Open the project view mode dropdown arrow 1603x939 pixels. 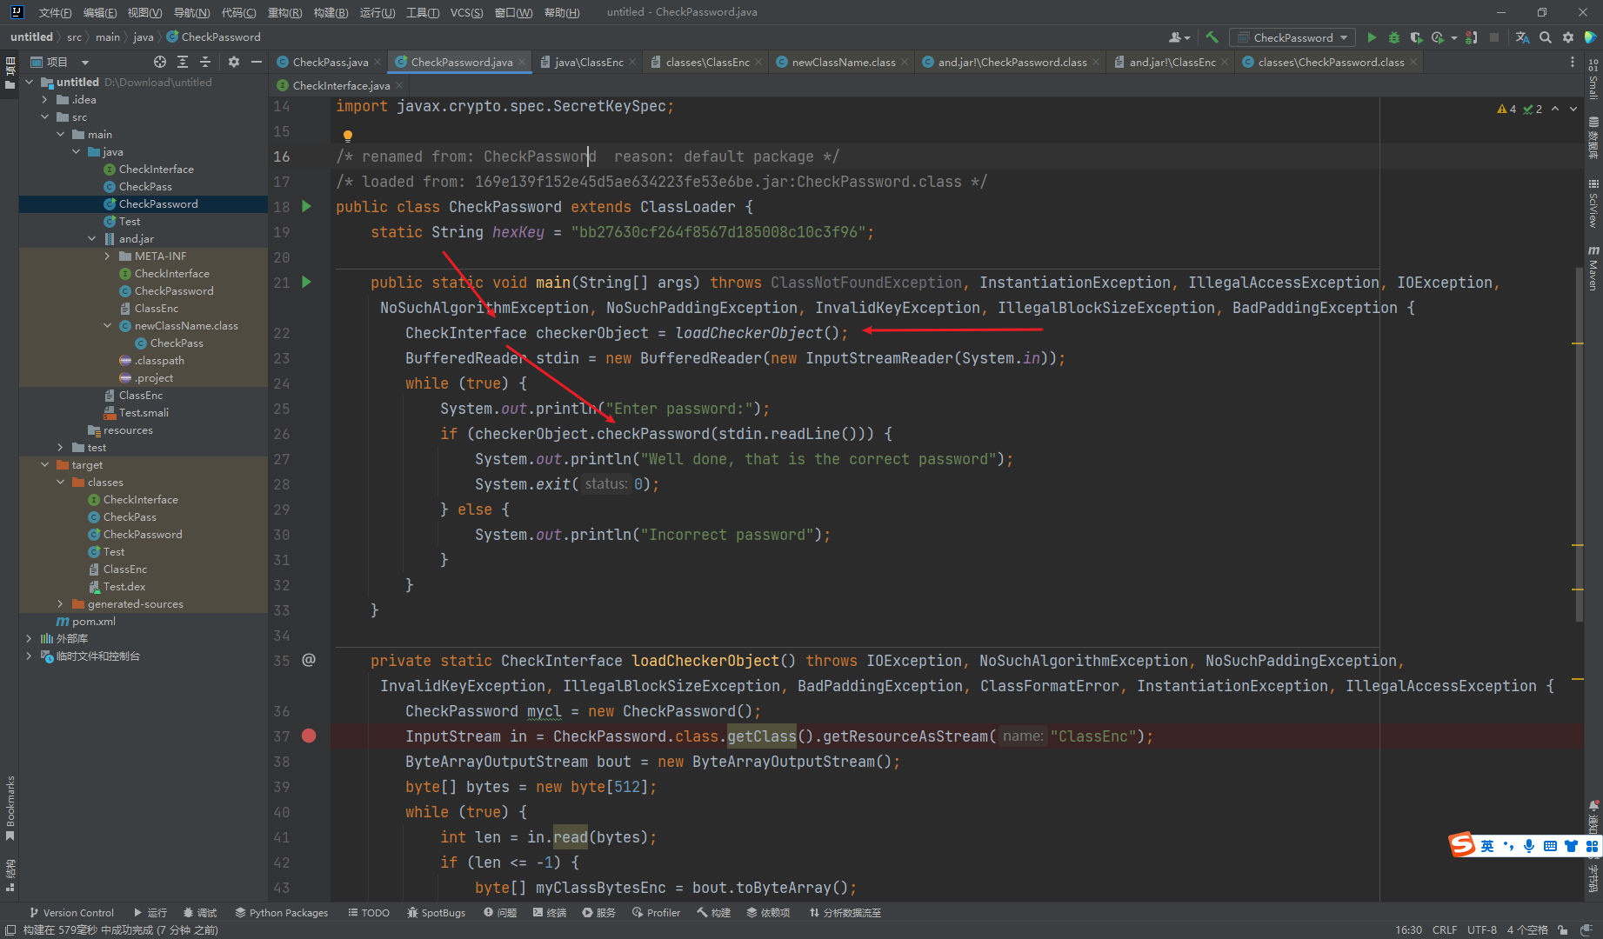(85, 63)
